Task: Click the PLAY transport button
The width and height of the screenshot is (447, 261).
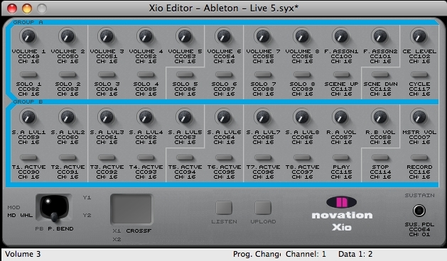Action: 341,157
